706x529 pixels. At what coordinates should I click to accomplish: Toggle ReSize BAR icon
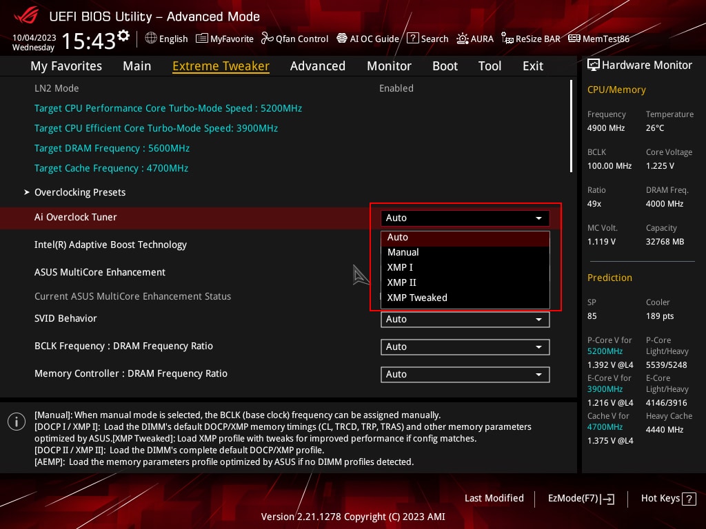point(507,39)
